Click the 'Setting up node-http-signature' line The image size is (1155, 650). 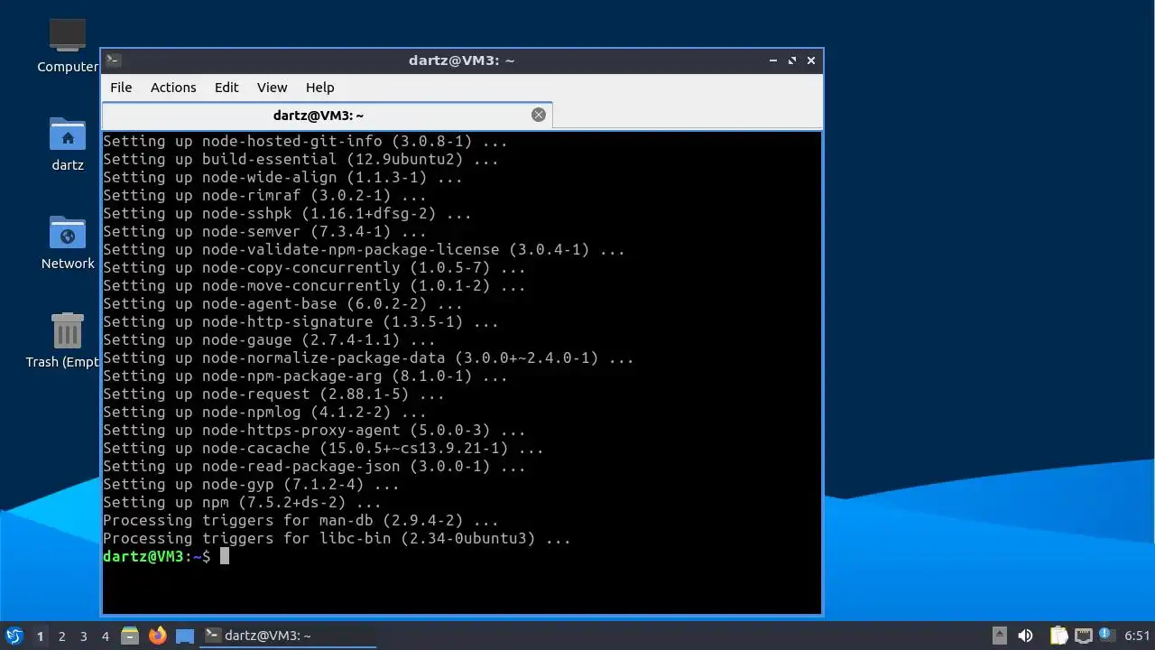point(300,321)
